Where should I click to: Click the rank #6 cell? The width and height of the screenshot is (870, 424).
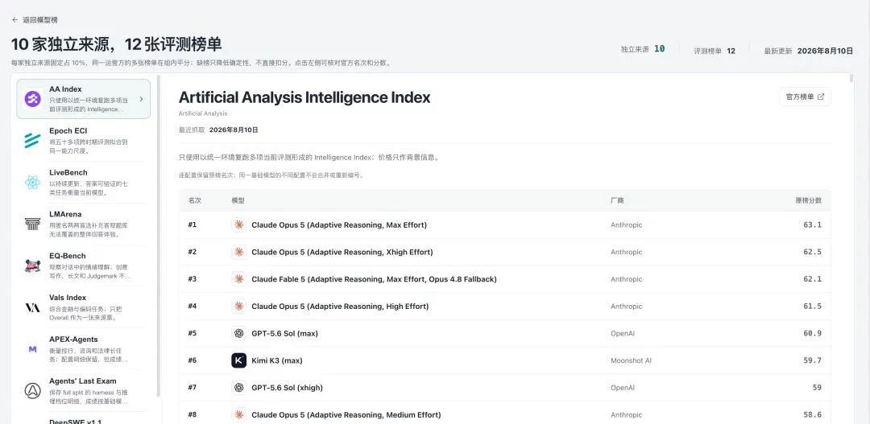(193, 360)
